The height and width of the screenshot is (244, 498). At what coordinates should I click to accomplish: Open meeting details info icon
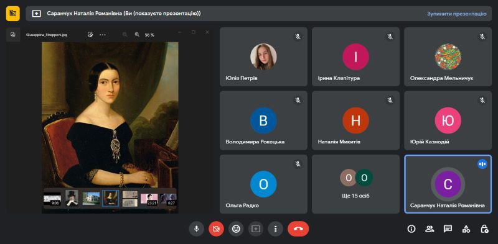(411, 229)
